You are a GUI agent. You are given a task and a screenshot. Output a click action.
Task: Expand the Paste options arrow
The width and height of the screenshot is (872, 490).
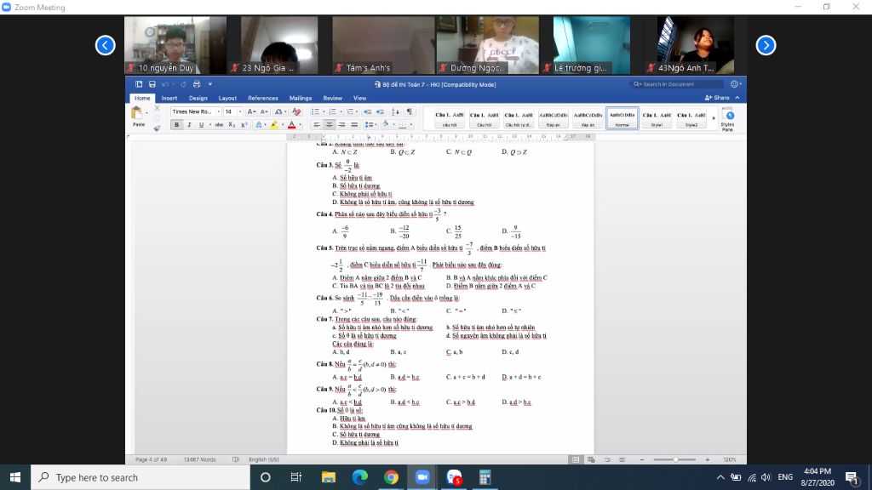tap(146, 113)
